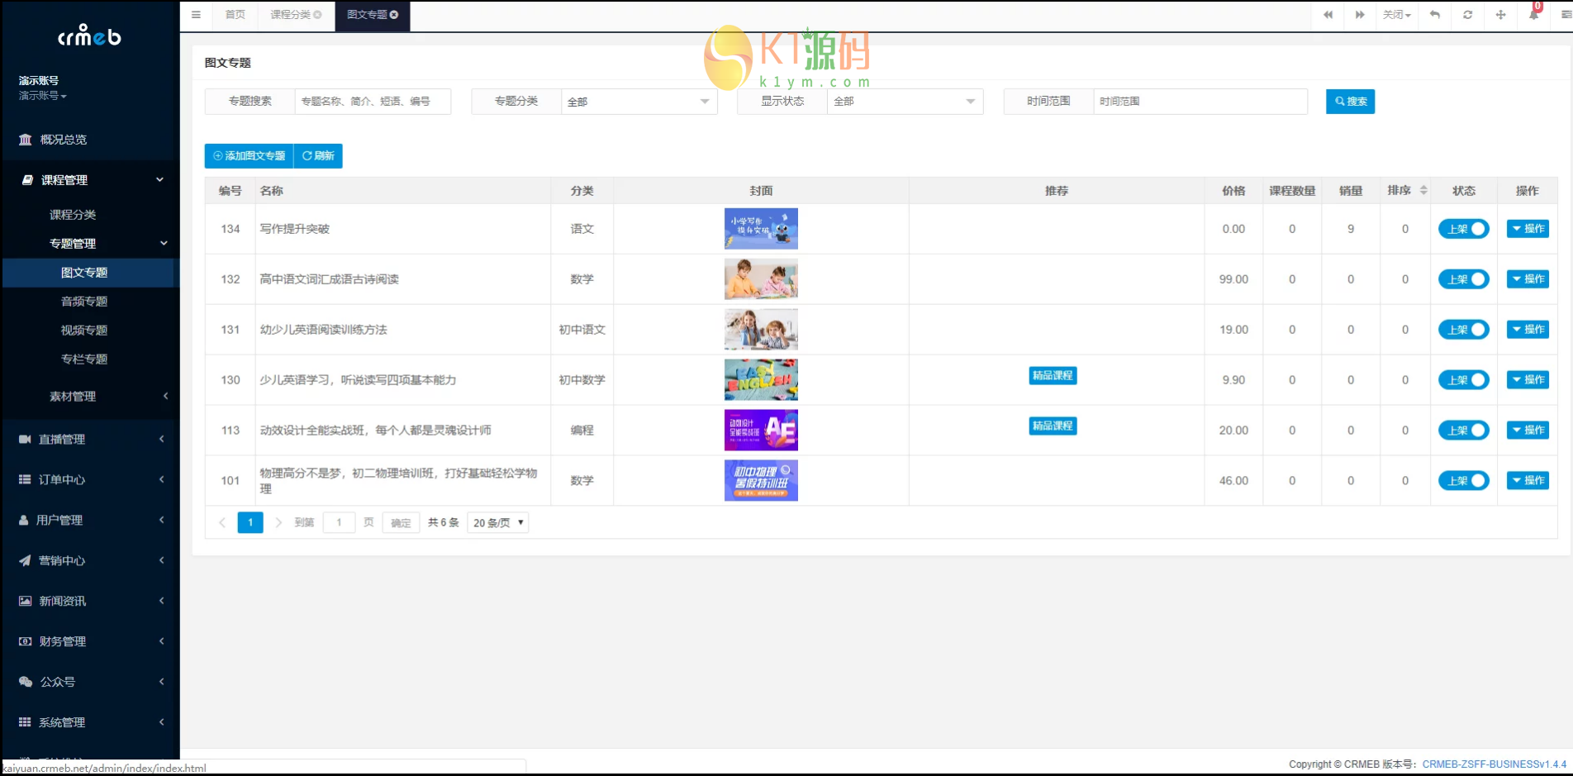Viewport: 1573px width, 776px height.
Task: Click the 时间范围 input field
Action: point(1200,102)
